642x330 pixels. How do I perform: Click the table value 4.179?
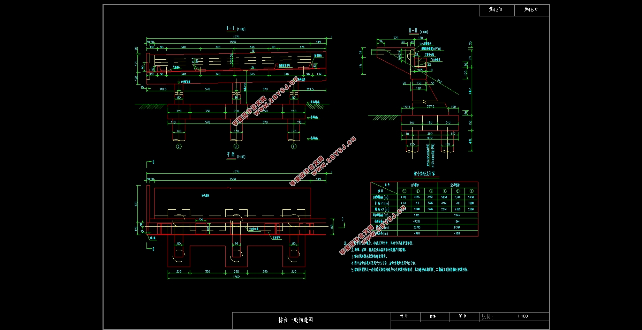pyautogui.click(x=403, y=197)
